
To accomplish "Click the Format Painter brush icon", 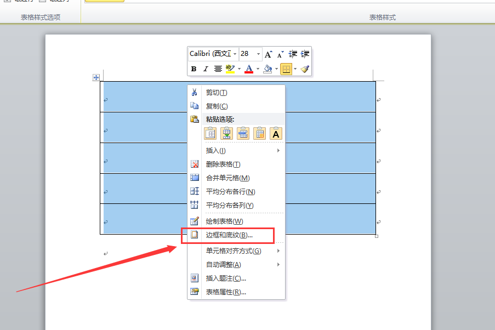I will [x=305, y=69].
